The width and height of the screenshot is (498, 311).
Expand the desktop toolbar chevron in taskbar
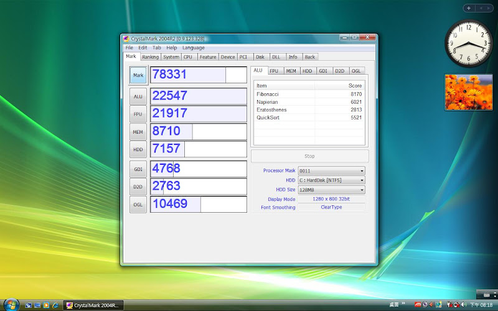coord(403,303)
